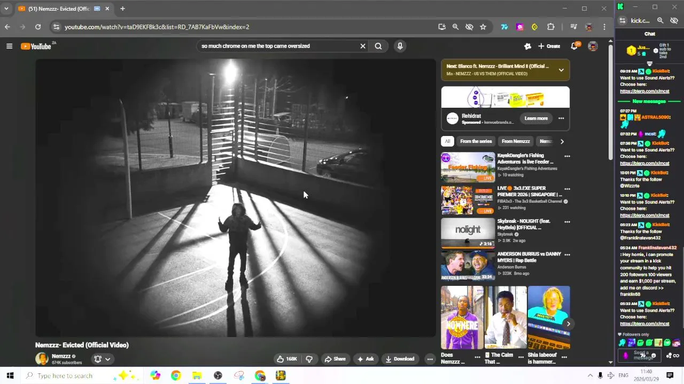The width and height of the screenshot is (684, 384).
Task: Grab the YouTube page vertical scrollbar
Action: pyautogui.click(x=611, y=101)
